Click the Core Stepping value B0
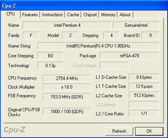168x138 pixels. pyautogui.click(x=50, y=56)
